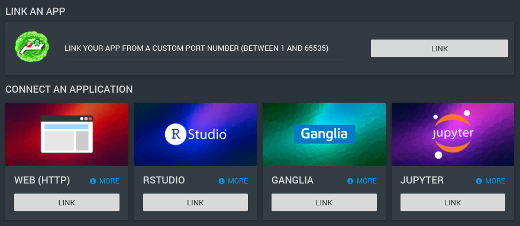Click the info icon beside JUPYTER
Image resolution: width=520 pixels, height=226 pixels.
tap(479, 181)
